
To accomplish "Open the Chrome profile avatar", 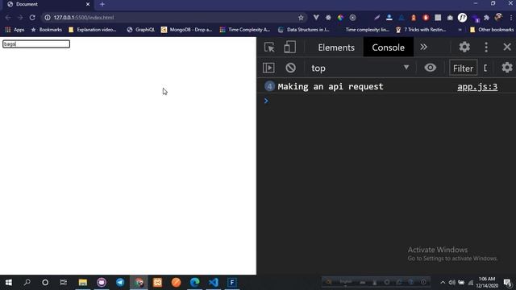I will pyautogui.click(x=498, y=18).
